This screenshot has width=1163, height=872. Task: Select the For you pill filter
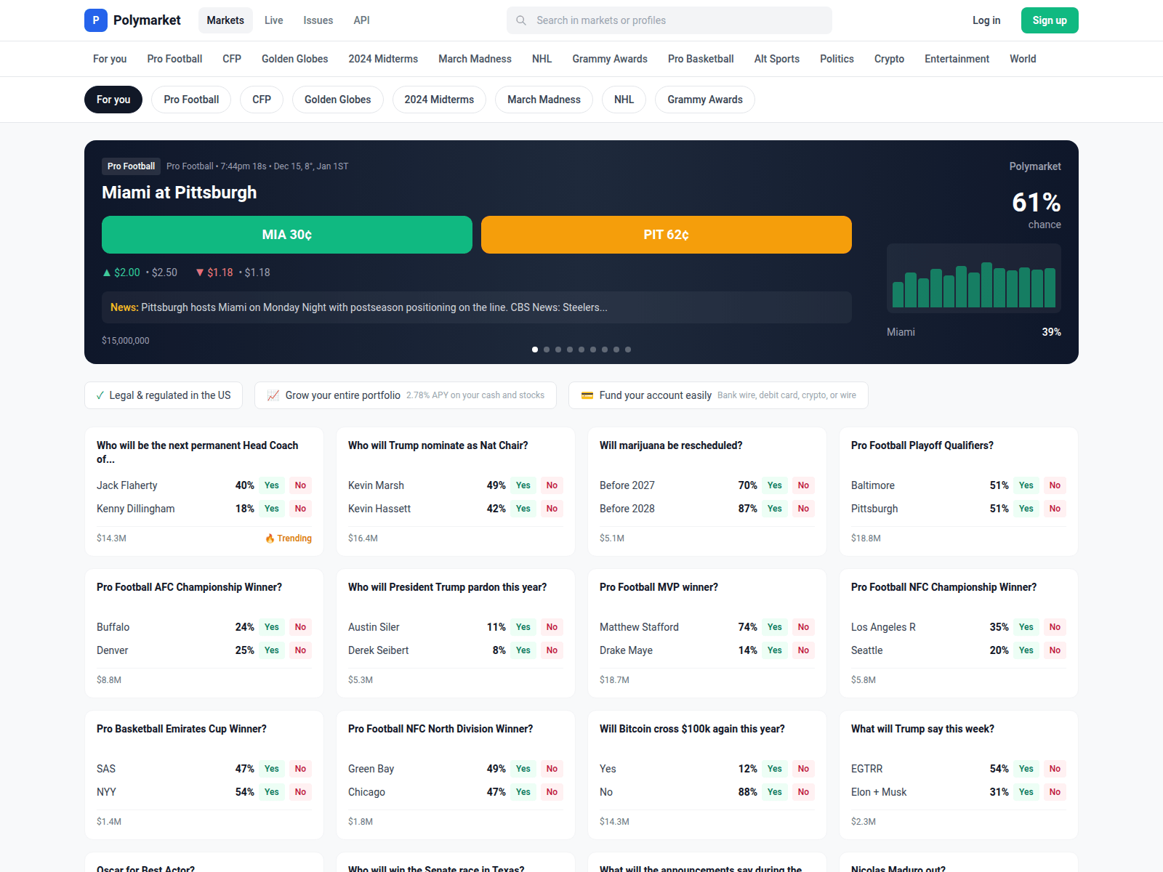click(113, 100)
